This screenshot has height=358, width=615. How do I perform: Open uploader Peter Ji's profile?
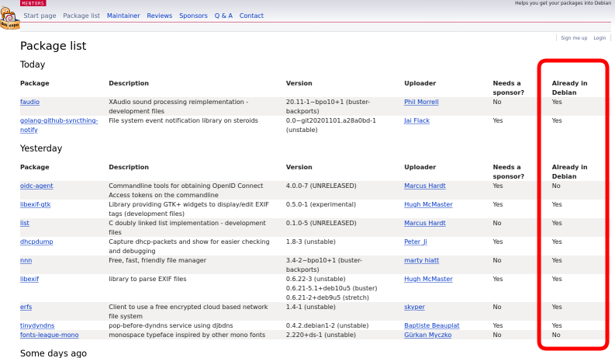point(416,242)
